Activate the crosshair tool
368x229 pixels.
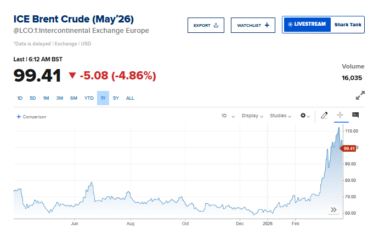tap(340, 115)
